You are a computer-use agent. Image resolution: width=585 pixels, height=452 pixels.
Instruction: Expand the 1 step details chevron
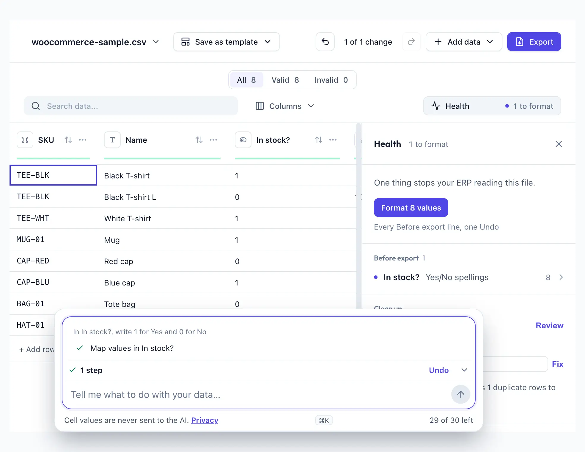pos(464,370)
